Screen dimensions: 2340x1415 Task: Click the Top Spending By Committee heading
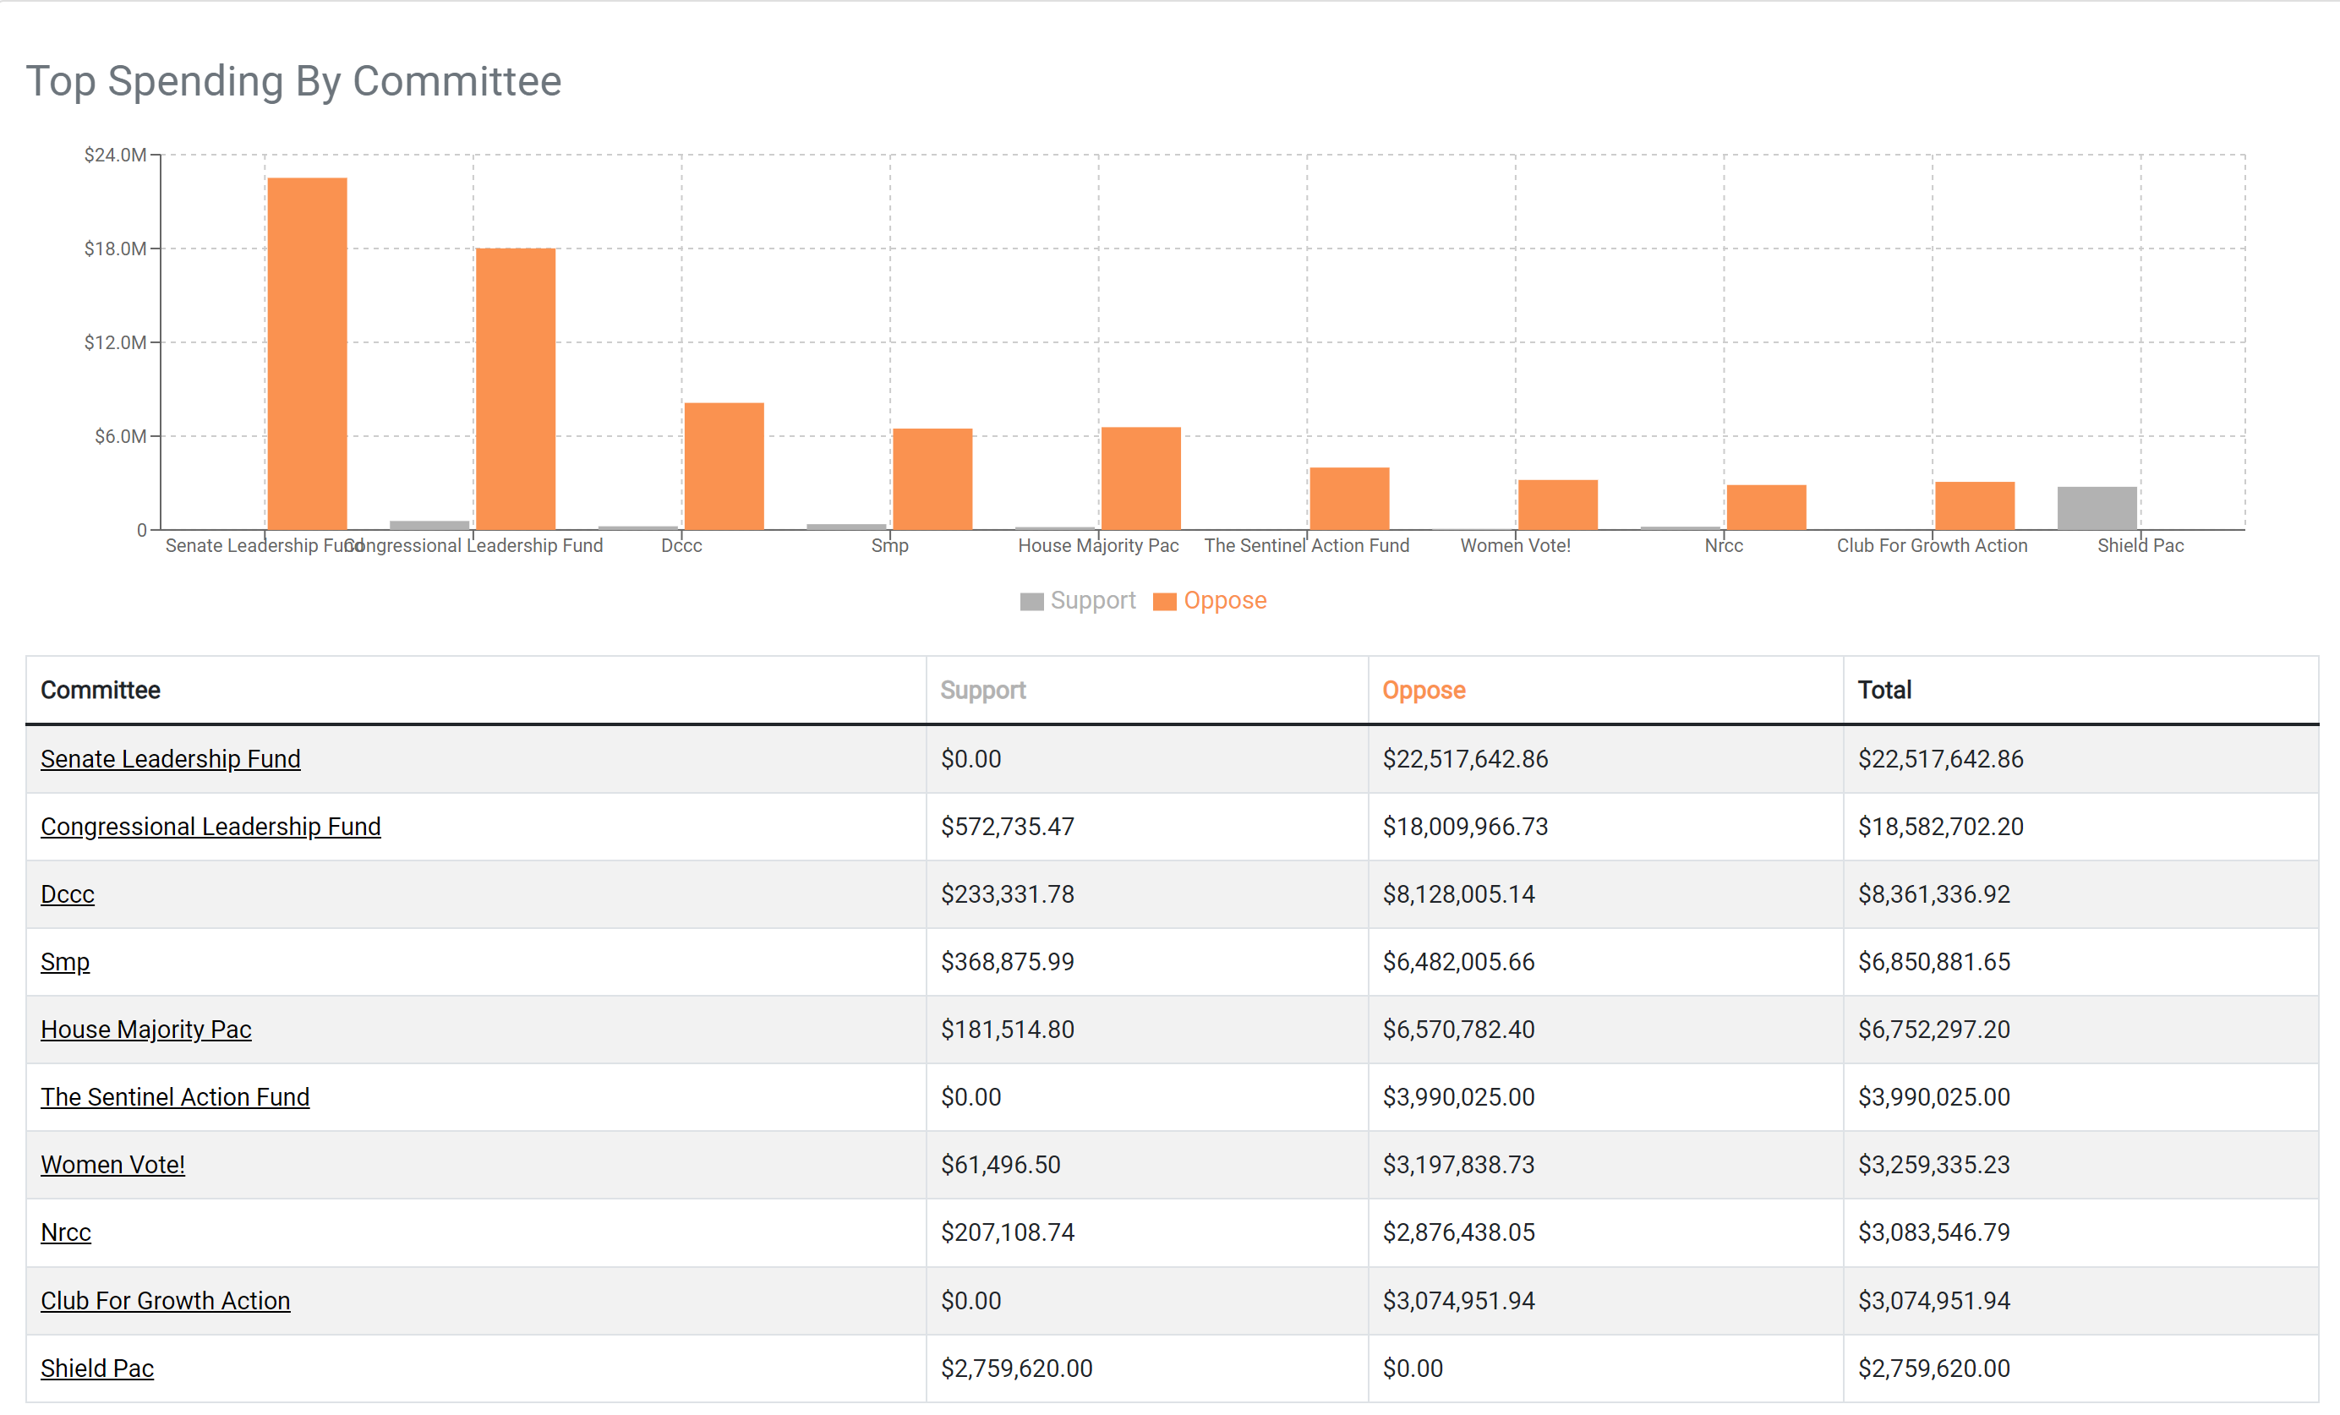pyautogui.click(x=293, y=80)
